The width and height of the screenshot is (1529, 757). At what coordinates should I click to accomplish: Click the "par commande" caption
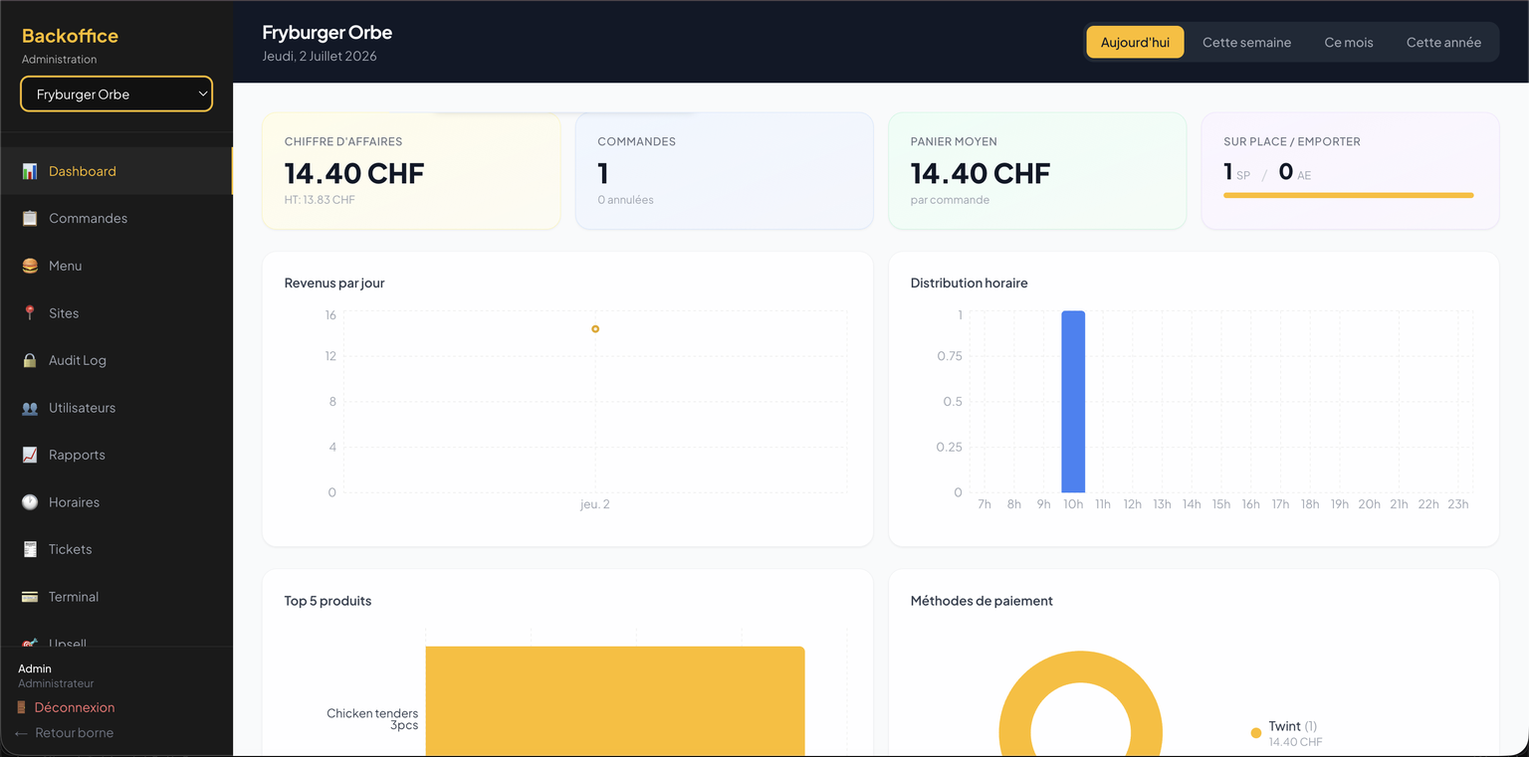tap(950, 200)
